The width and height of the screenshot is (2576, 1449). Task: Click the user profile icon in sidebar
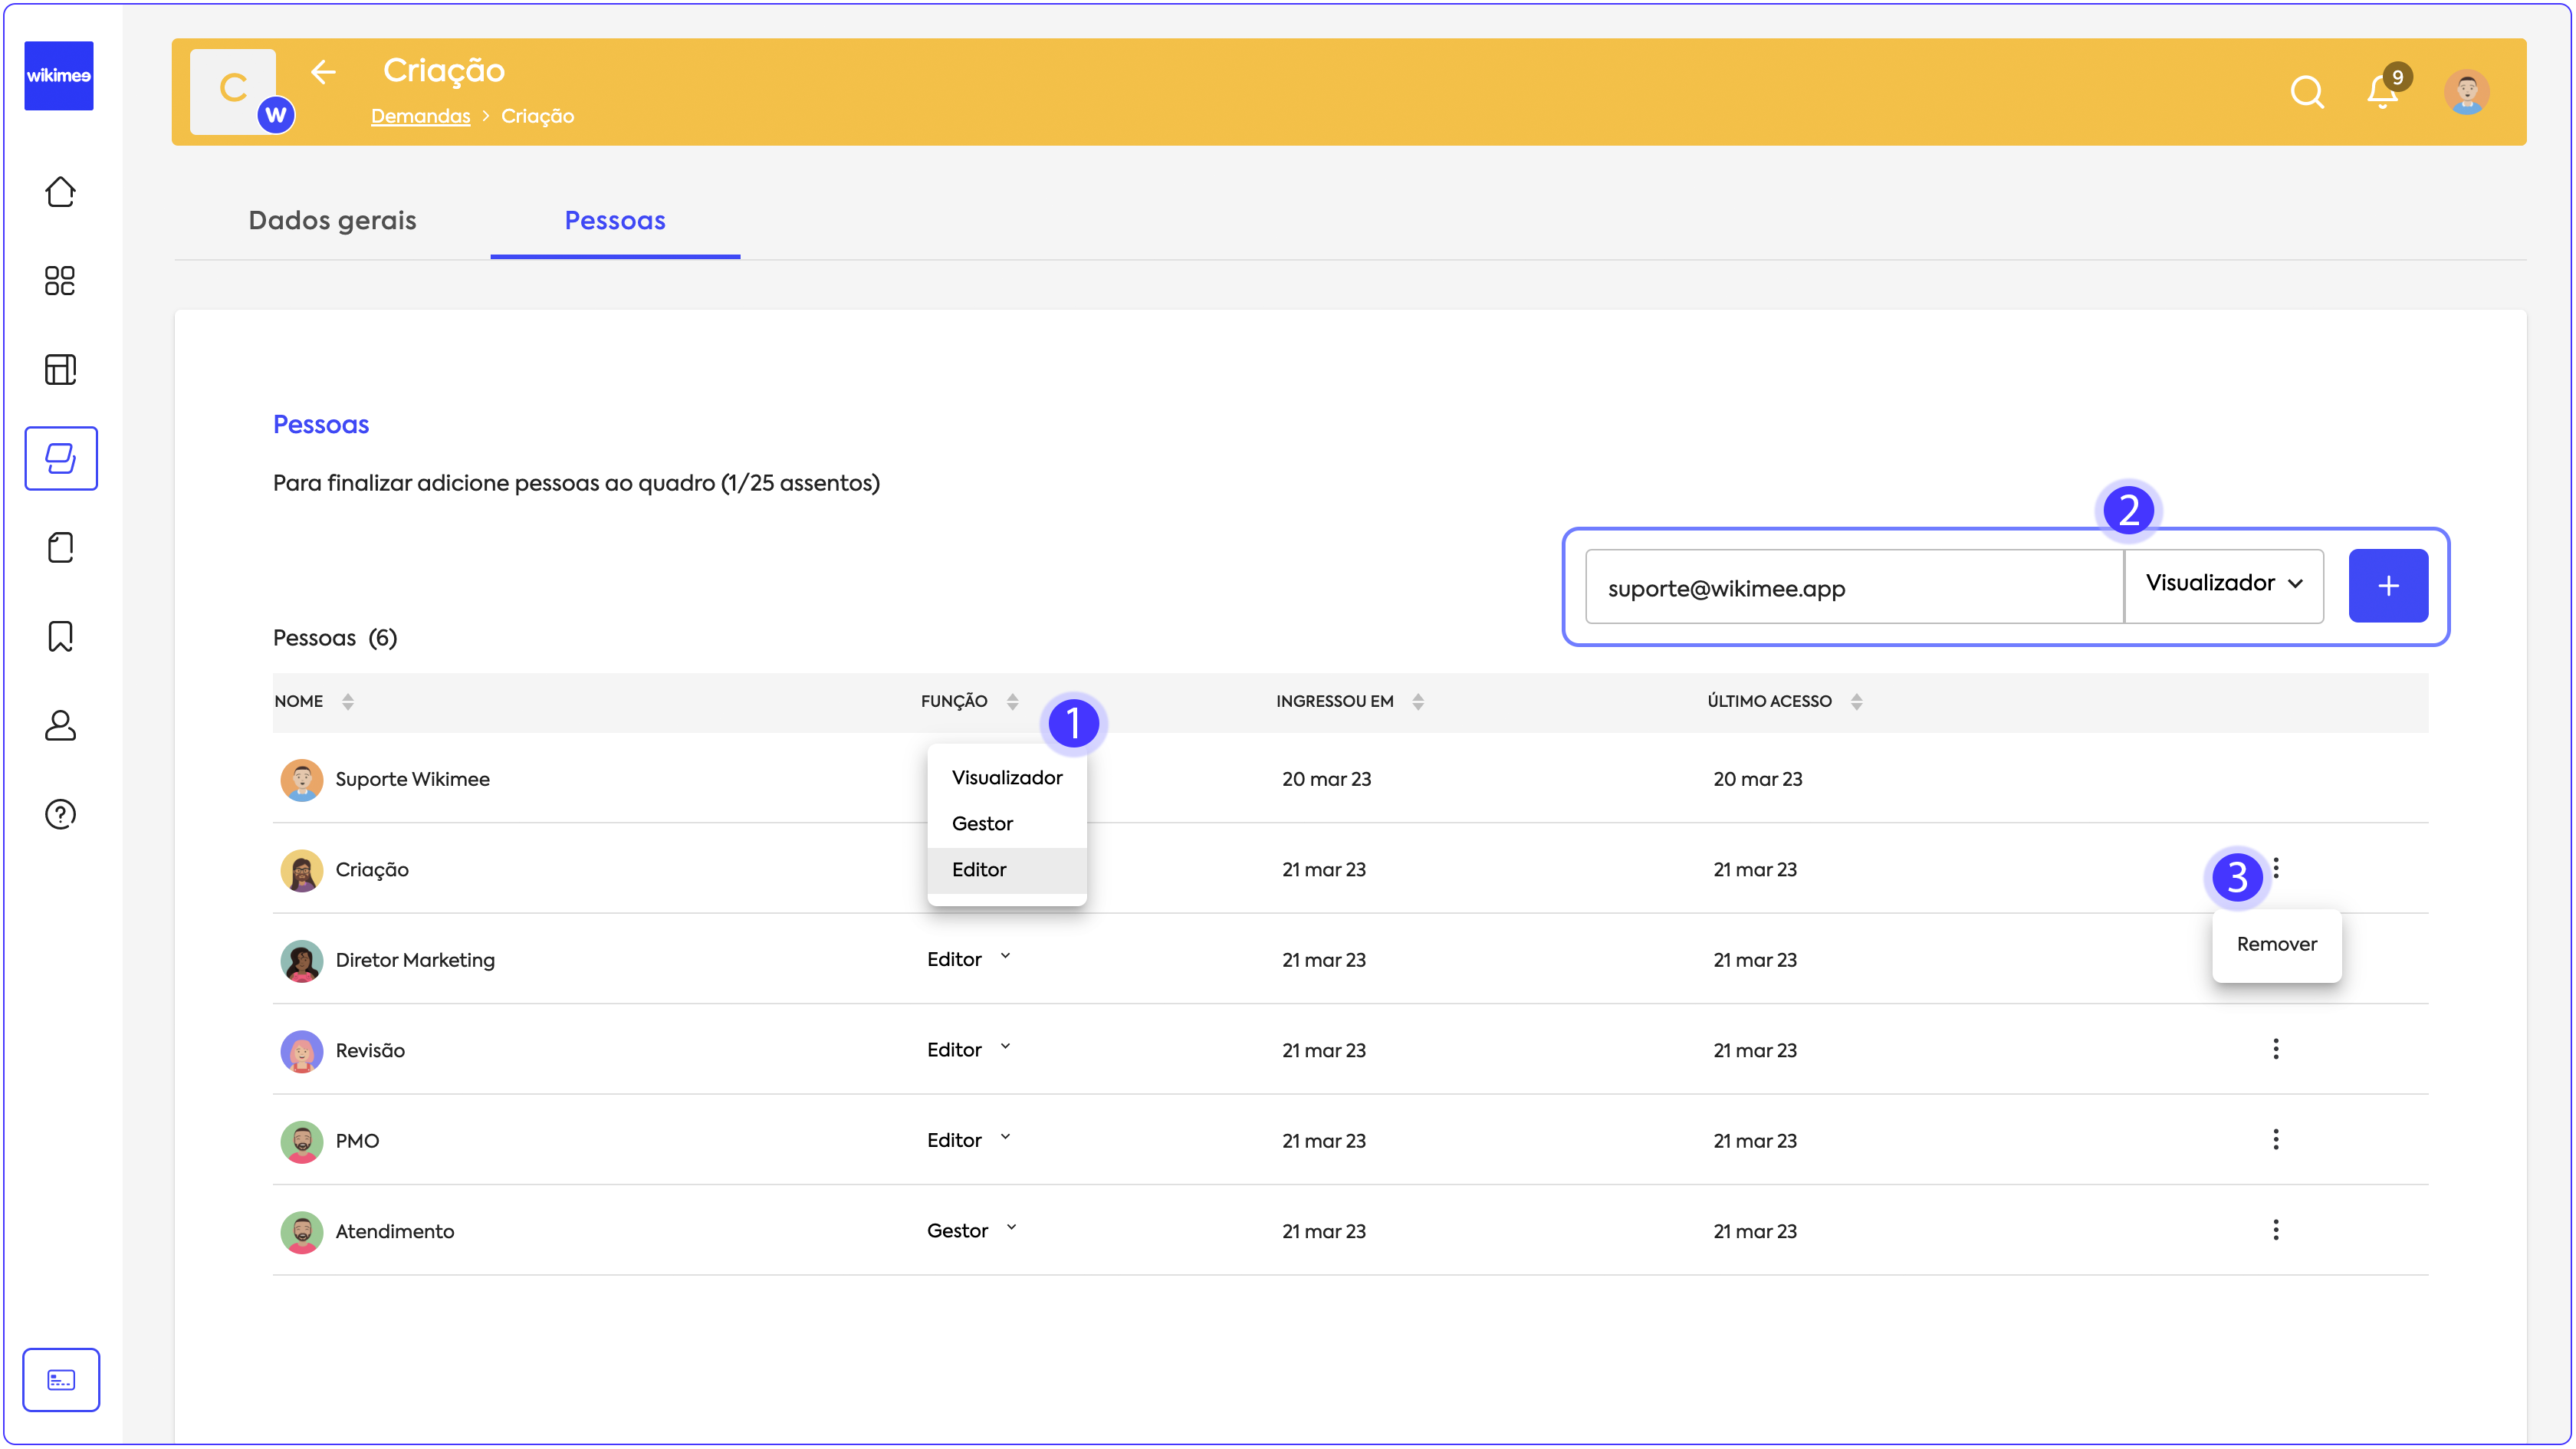60,725
